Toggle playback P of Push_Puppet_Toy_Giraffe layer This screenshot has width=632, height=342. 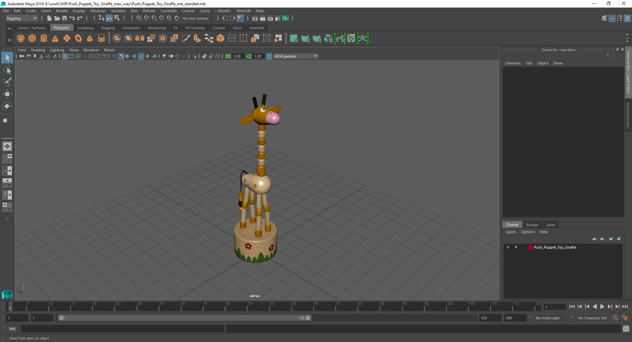[516, 247]
